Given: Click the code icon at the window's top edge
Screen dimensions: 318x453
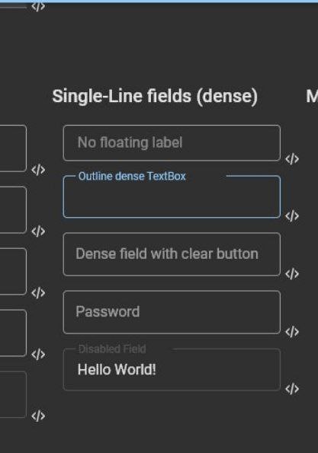Looking at the screenshot, I should tap(38, 6).
